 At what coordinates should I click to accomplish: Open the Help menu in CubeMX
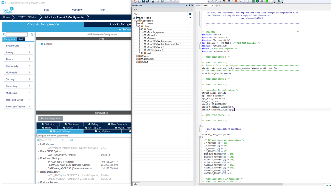[x=102, y=10]
